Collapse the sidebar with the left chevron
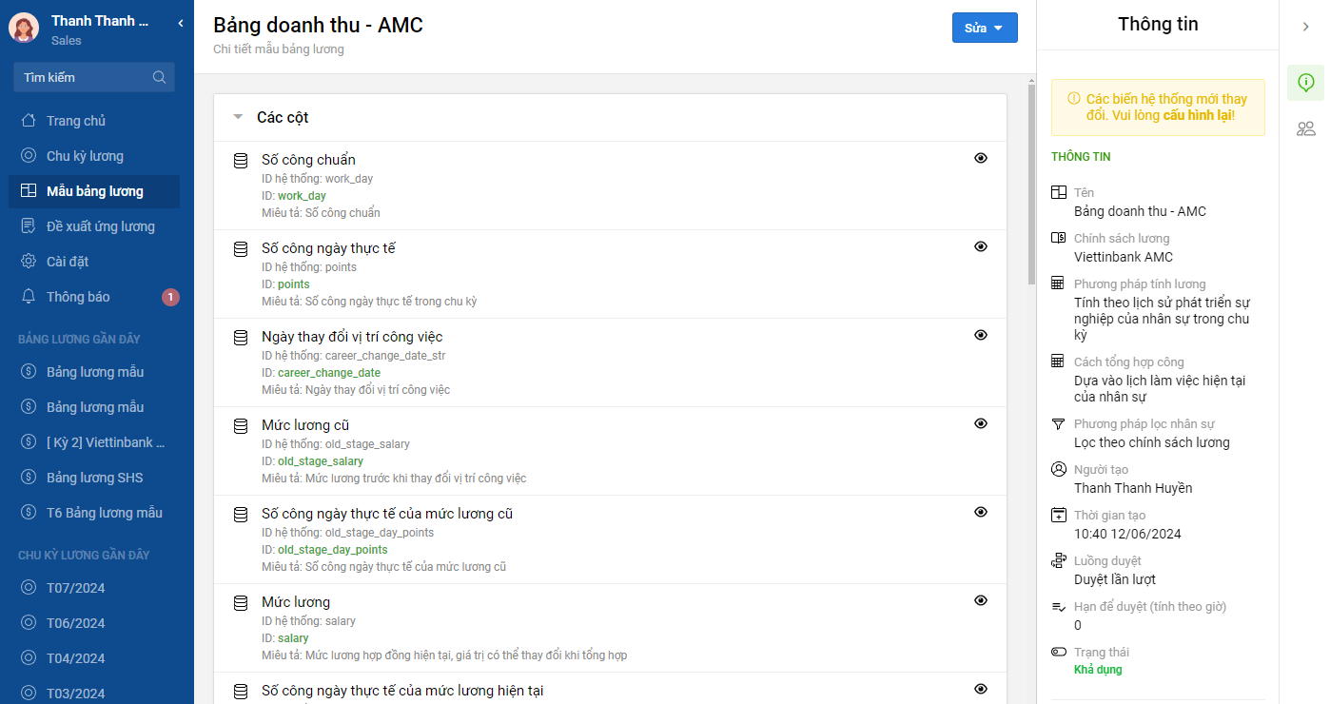The width and height of the screenshot is (1330, 704). pyautogui.click(x=181, y=23)
